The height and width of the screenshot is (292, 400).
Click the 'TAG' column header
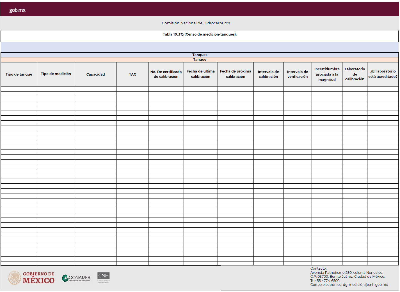click(132, 74)
